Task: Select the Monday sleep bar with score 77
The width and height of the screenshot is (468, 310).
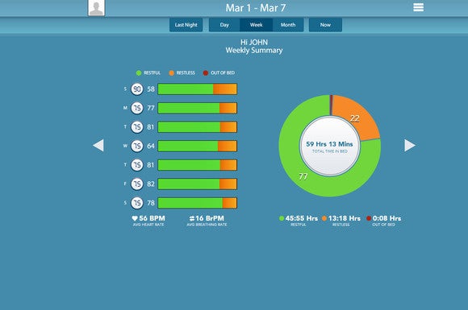Action: point(198,108)
